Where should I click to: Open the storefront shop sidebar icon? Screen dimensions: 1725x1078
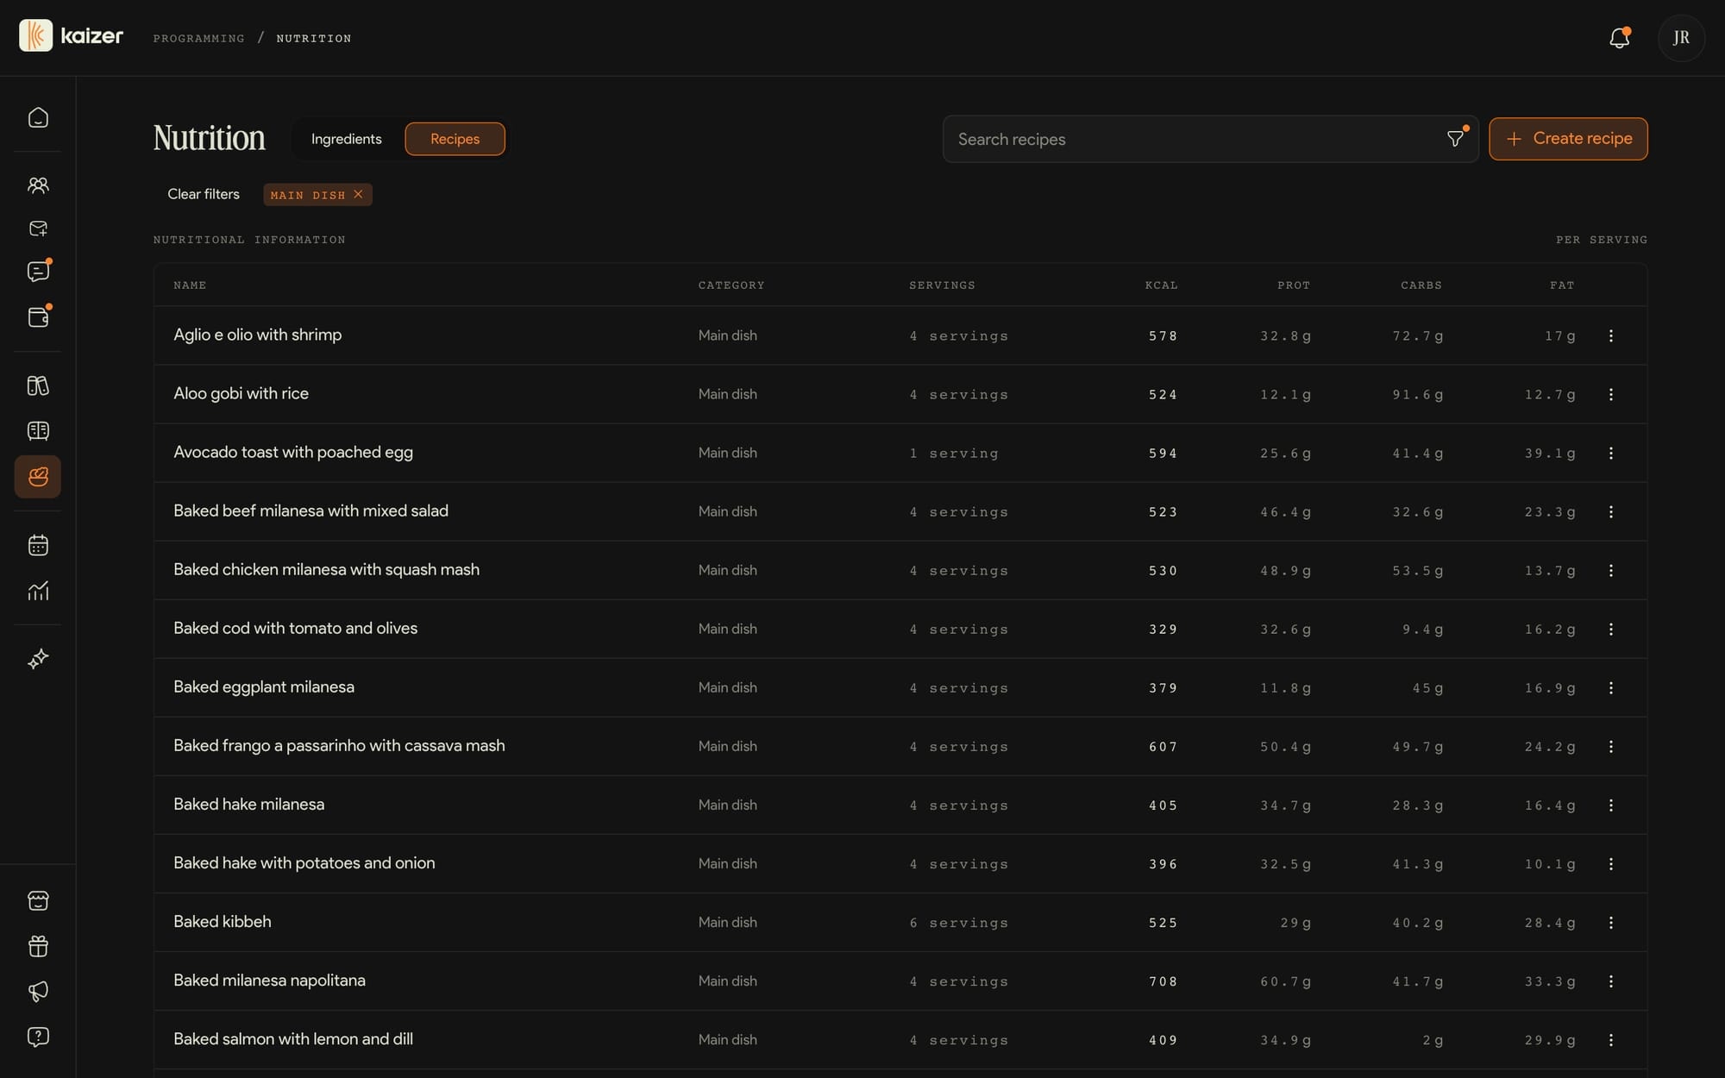coord(38,900)
